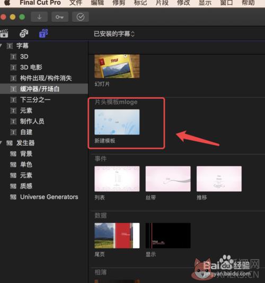Click the 片头模板mloge group heading
The image size is (265, 283).
click(116, 102)
